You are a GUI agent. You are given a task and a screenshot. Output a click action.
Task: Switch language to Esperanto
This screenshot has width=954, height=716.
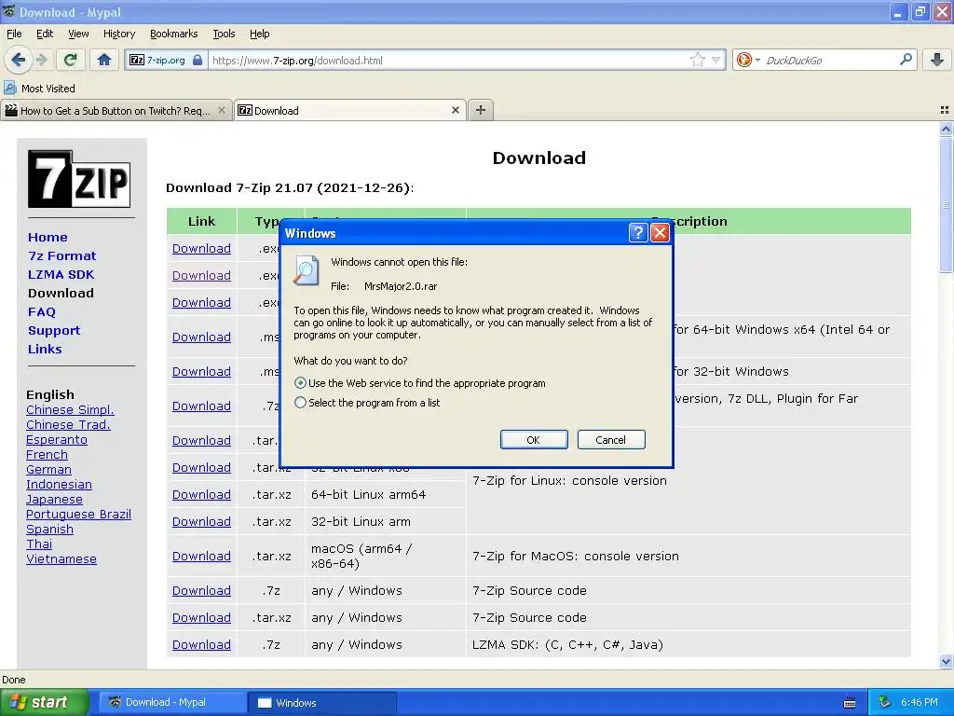click(57, 440)
